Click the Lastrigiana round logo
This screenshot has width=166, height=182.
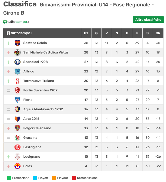17,147
